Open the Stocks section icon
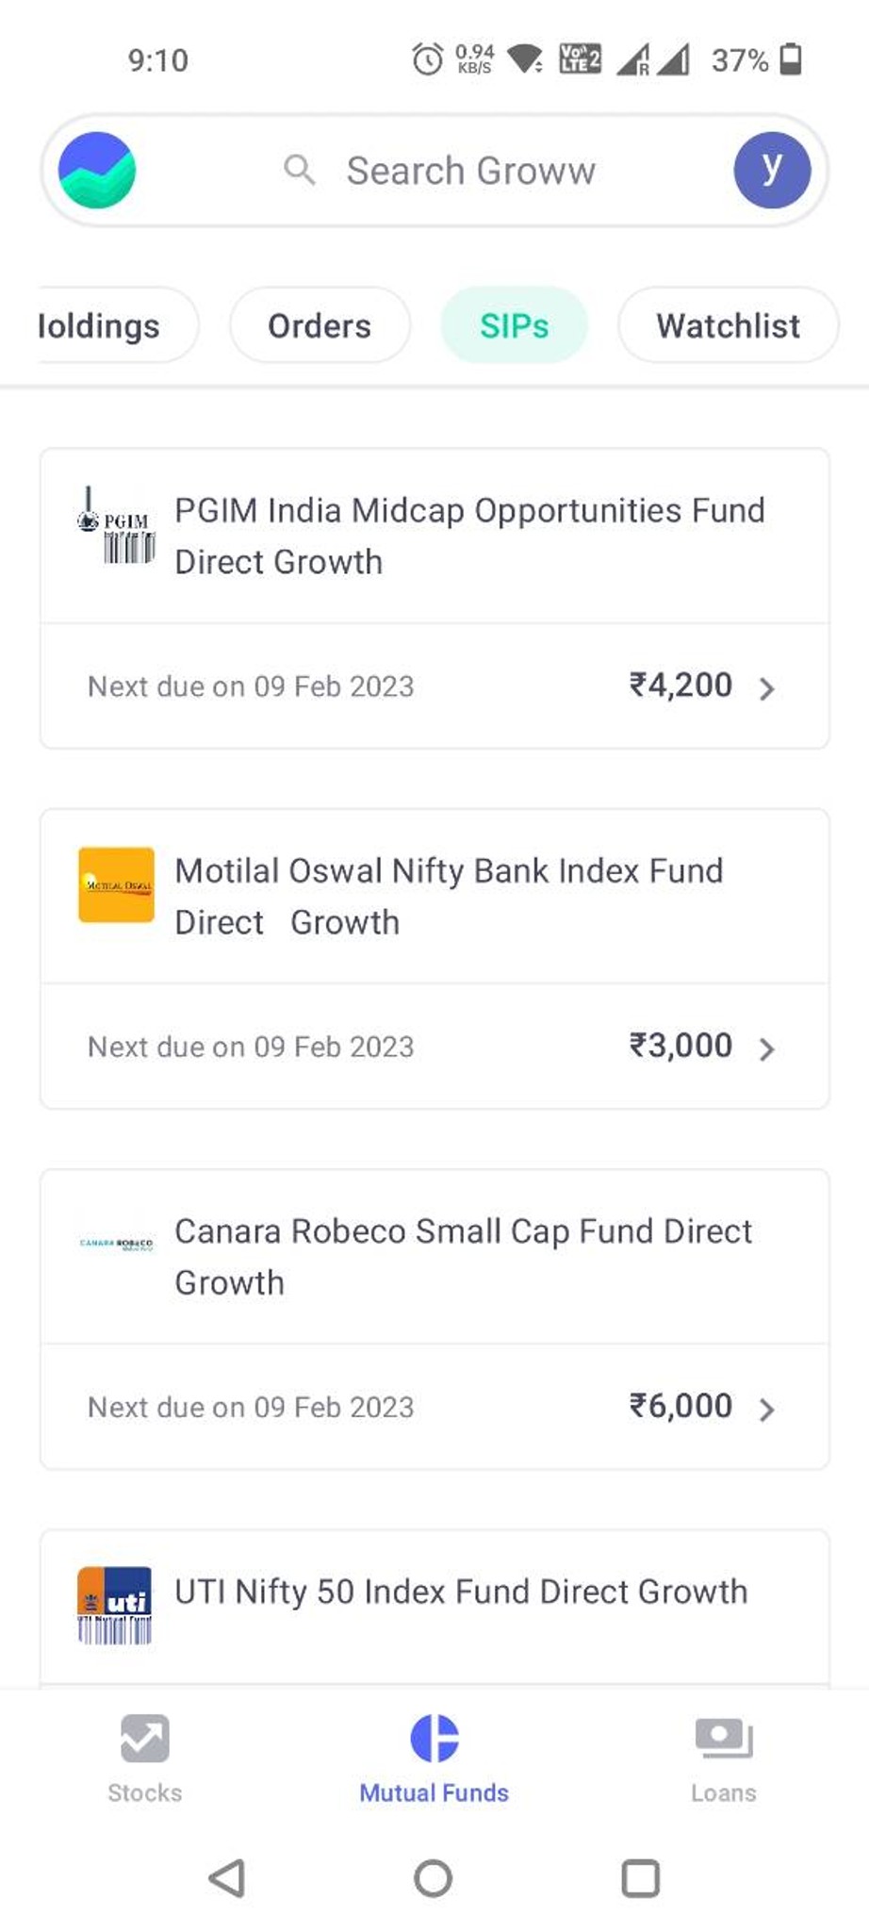The width and height of the screenshot is (869, 1931). (145, 1738)
